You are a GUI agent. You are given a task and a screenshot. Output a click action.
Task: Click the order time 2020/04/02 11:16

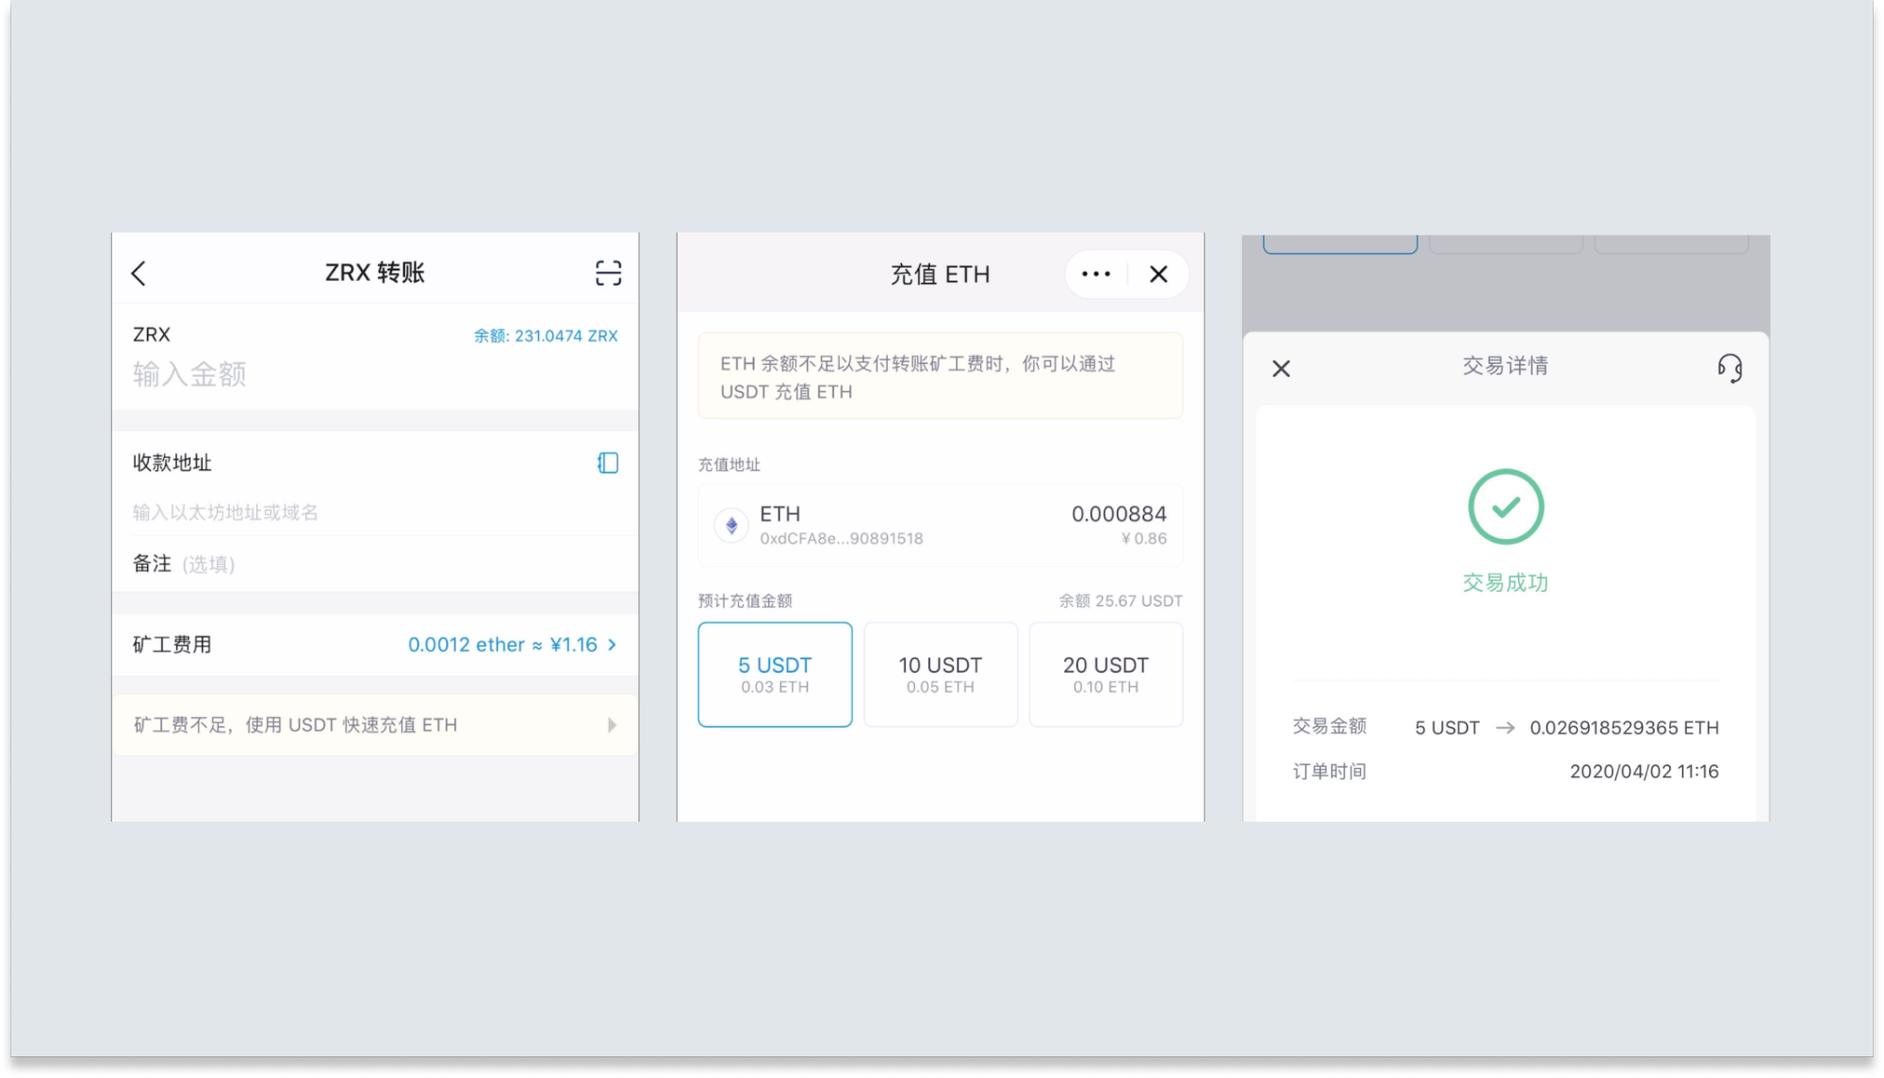tap(1644, 772)
